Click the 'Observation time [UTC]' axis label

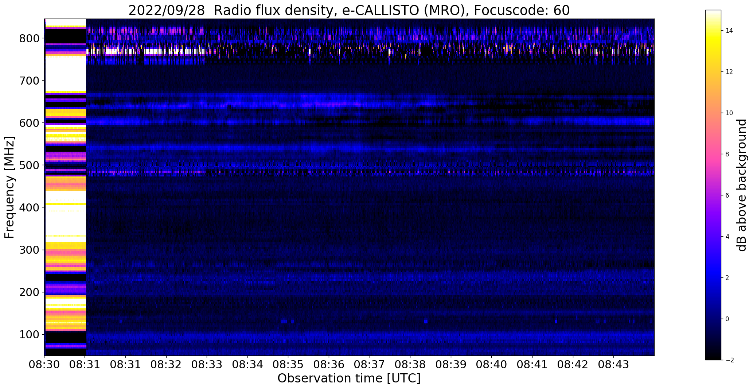click(x=349, y=378)
